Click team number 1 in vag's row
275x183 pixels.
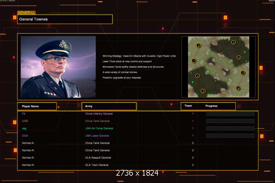193,128
